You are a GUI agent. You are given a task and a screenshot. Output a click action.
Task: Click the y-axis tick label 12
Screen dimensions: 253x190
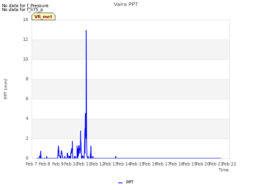(25, 39)
